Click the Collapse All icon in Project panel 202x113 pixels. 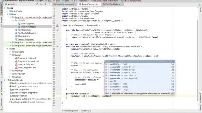[x=41, y=4]
